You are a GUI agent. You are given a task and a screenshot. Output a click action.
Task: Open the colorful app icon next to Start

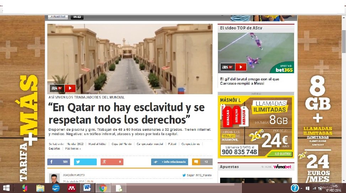click(x=25, y=188)
